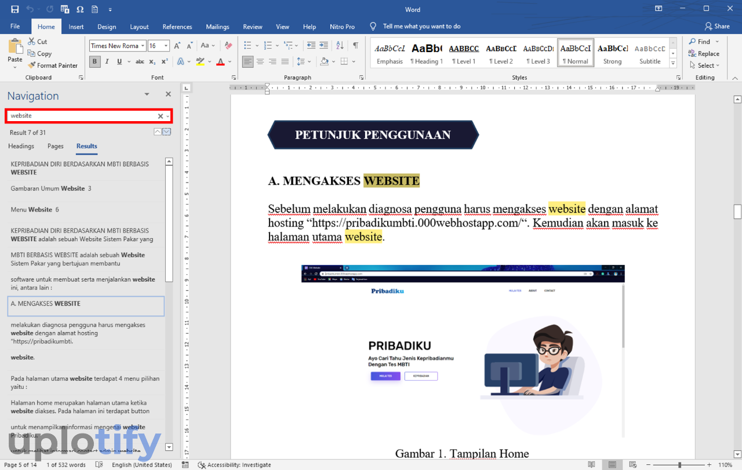Center the paragraph text
The width and height of the screenshot is (742, 470).
click(260, 61)
